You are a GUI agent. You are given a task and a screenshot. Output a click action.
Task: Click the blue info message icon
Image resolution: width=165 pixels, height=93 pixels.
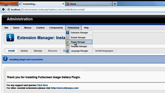(x=5, y=59)
